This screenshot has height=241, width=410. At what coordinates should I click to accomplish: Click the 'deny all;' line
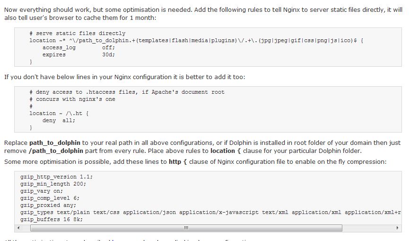point(59,121)
